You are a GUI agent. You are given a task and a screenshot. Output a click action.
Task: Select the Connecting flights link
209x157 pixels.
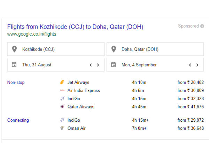tap(18, 120)
